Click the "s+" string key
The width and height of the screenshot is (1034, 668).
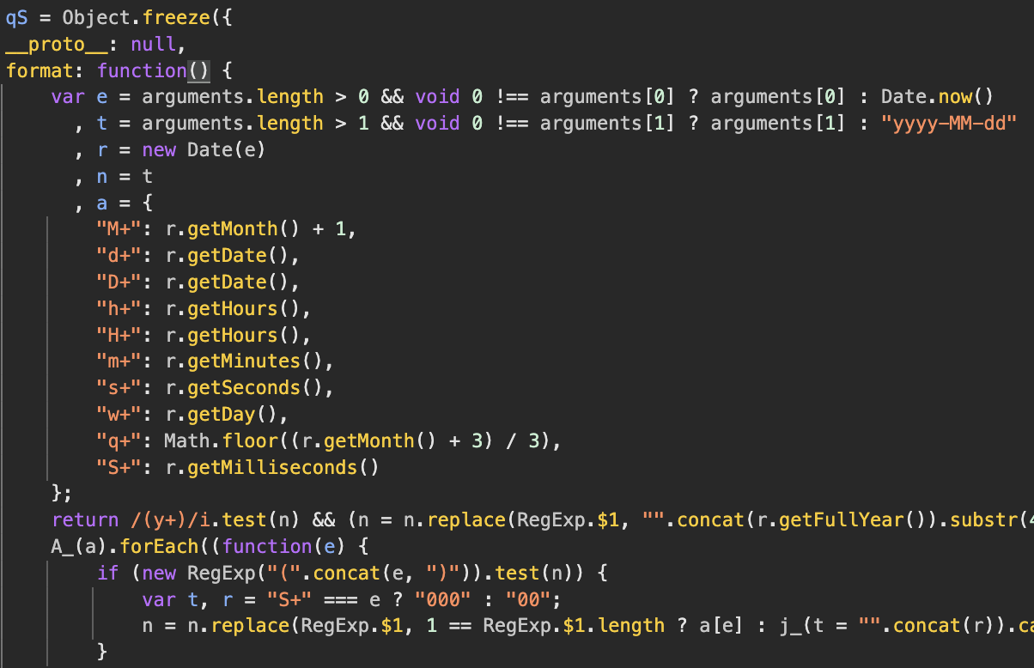point(119,389)
